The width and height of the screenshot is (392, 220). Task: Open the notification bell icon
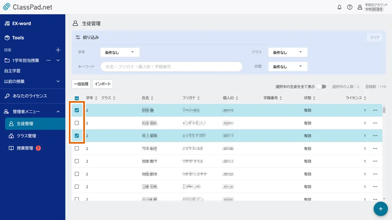pos(339,7)
